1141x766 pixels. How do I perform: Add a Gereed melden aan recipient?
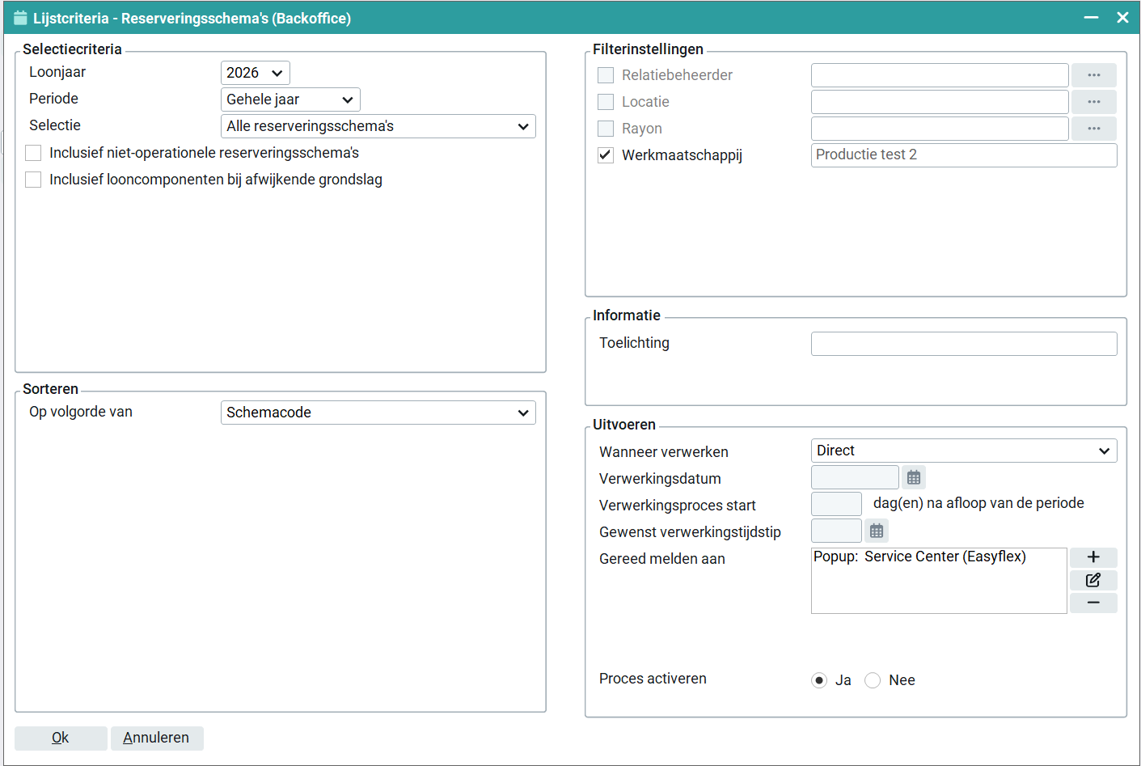coord(1093,557)
